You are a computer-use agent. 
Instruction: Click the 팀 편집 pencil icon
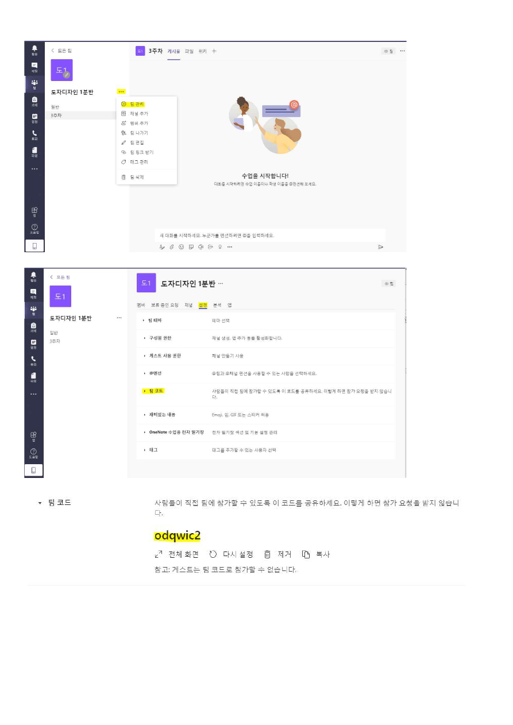click(124, 142)
